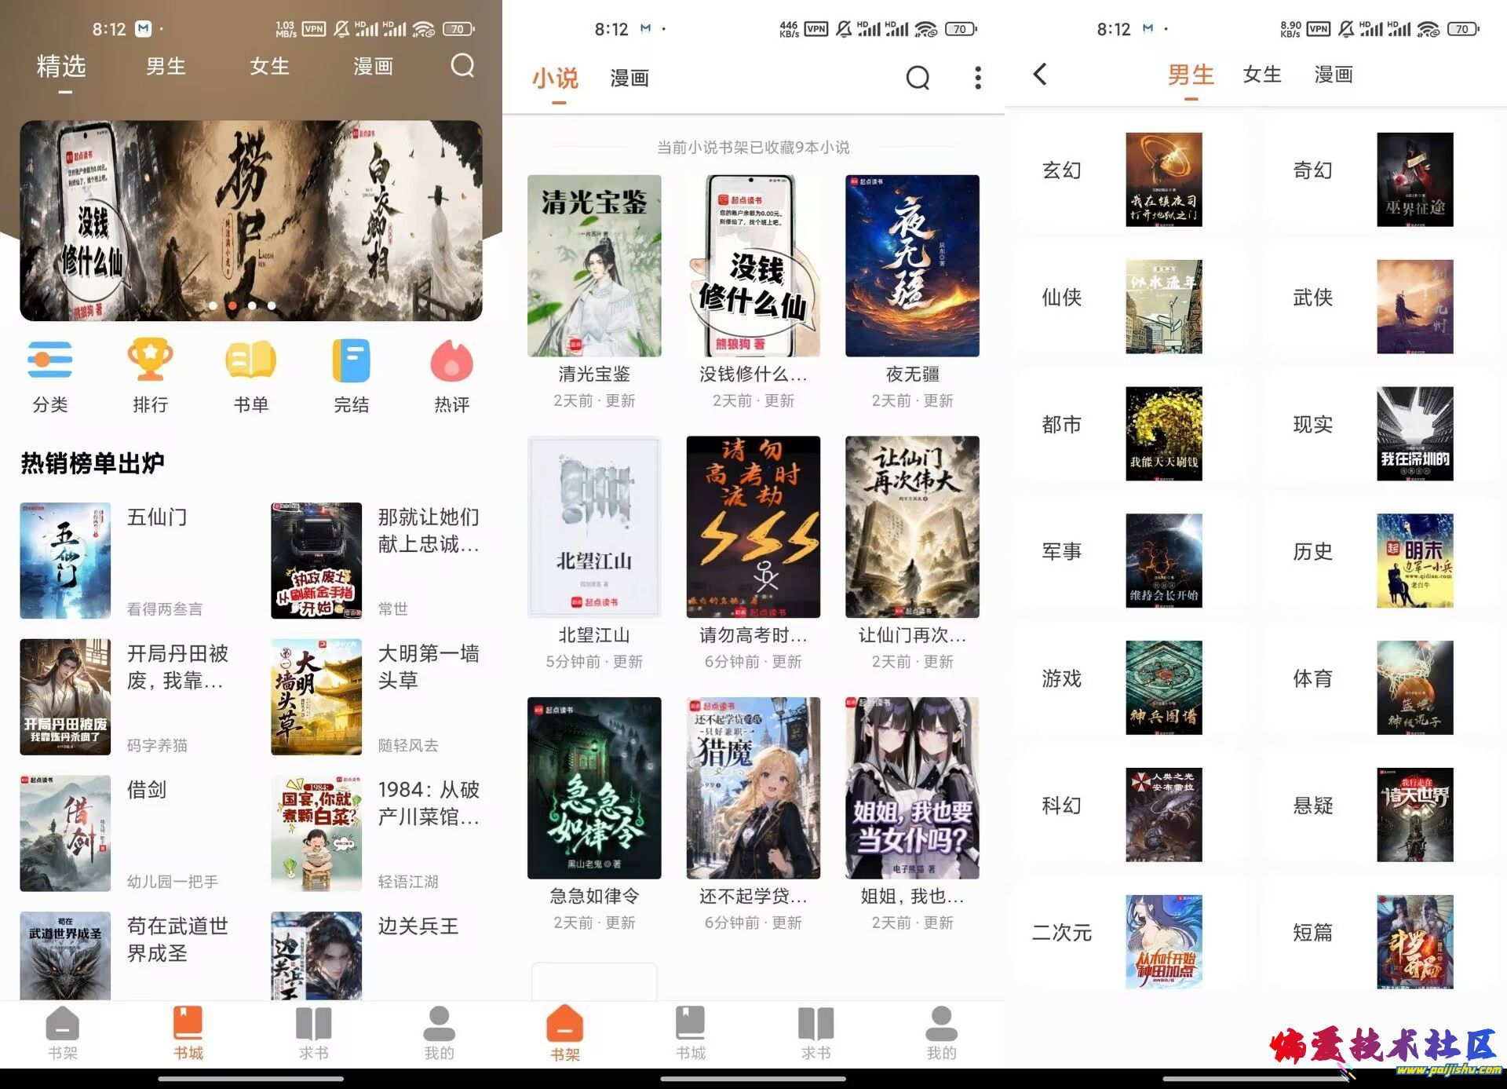Select 我的 in left screen bottom bar
Image resolution: width=1507 pixels, height=1089 pixels.
[440, 1033]
